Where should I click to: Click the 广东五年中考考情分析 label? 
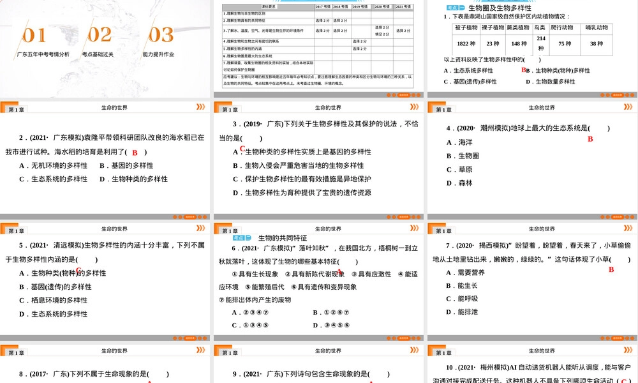coord(43,54)
